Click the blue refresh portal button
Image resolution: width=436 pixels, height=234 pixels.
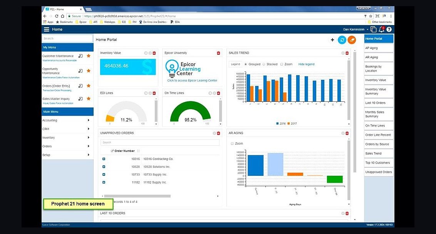[342, 40]
